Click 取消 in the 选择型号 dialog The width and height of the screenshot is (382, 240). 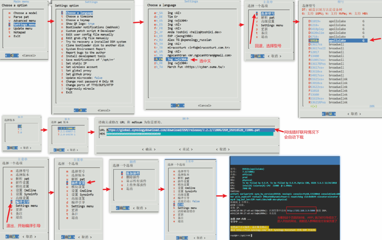(354, 114)
